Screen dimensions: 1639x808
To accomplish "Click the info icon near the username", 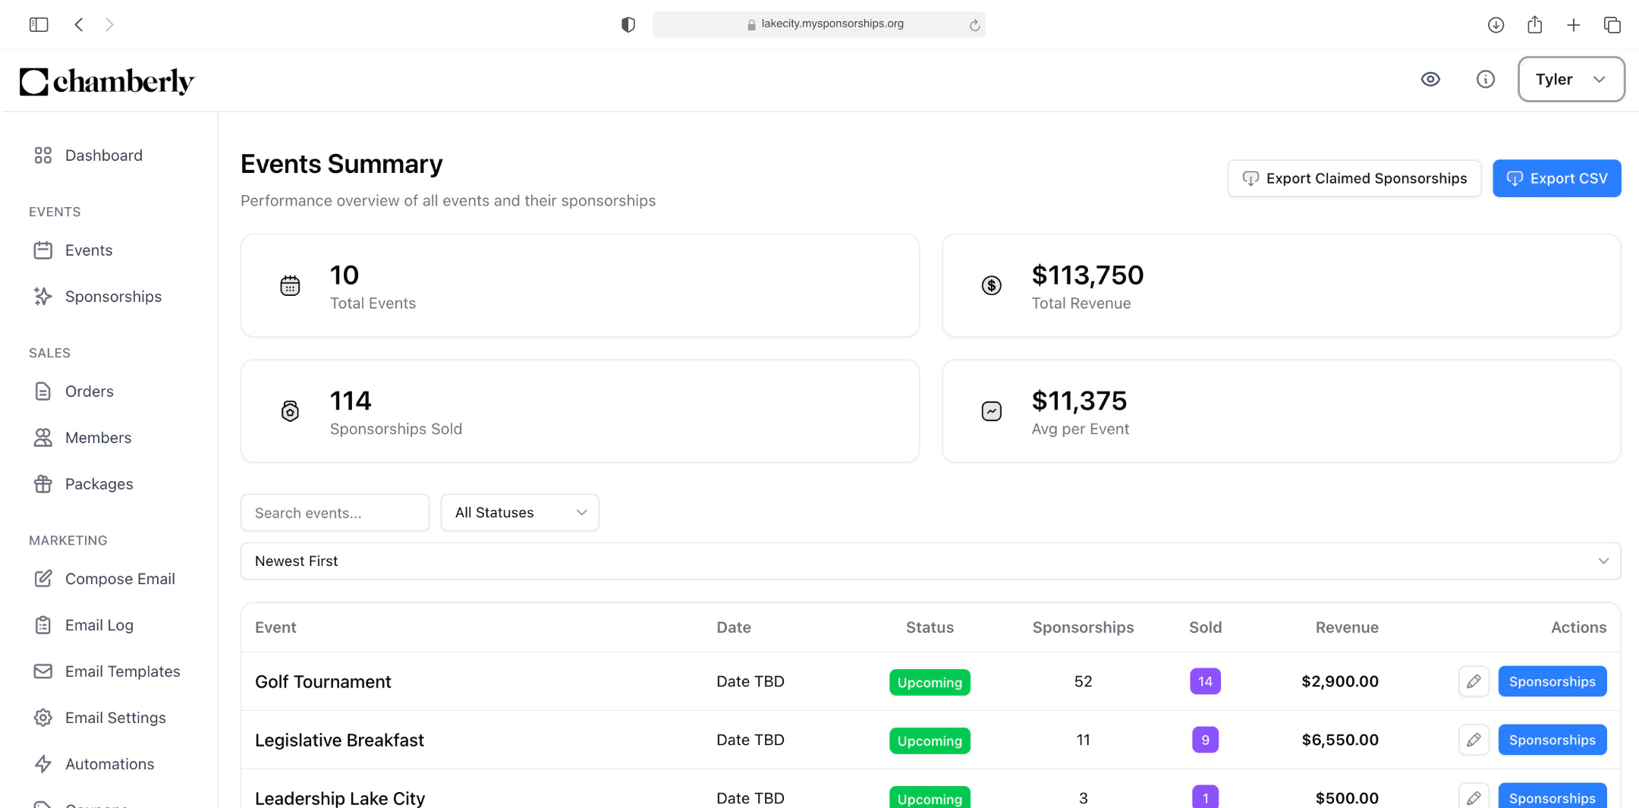I will click(x=1486, y=79).
